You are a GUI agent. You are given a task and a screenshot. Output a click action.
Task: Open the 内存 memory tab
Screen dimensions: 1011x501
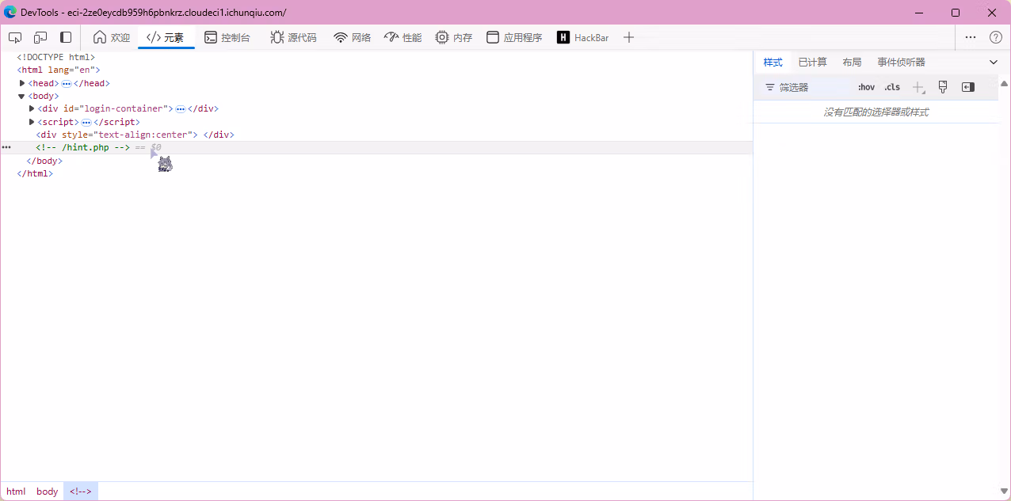click(454, 37)
